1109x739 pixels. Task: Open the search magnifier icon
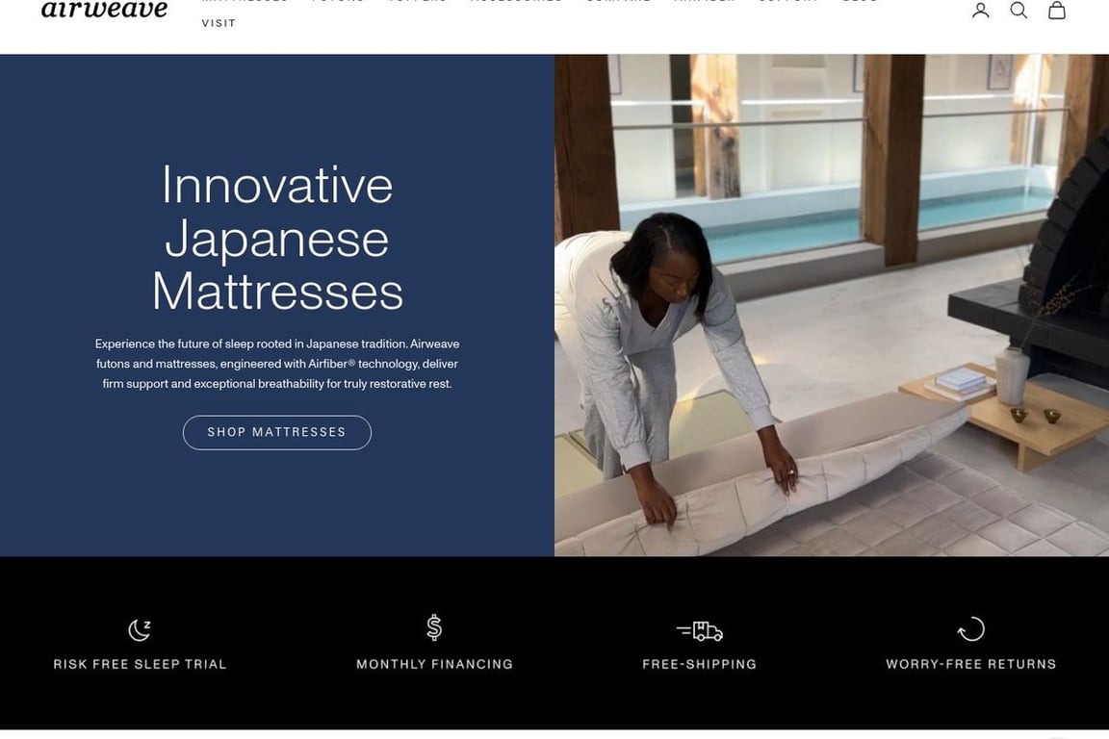(1019, 10)
